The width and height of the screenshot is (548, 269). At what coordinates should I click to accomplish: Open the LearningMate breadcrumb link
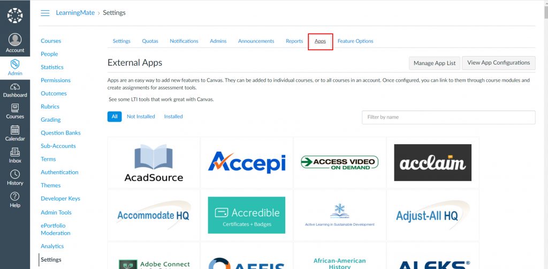click(x=75, y=13)
